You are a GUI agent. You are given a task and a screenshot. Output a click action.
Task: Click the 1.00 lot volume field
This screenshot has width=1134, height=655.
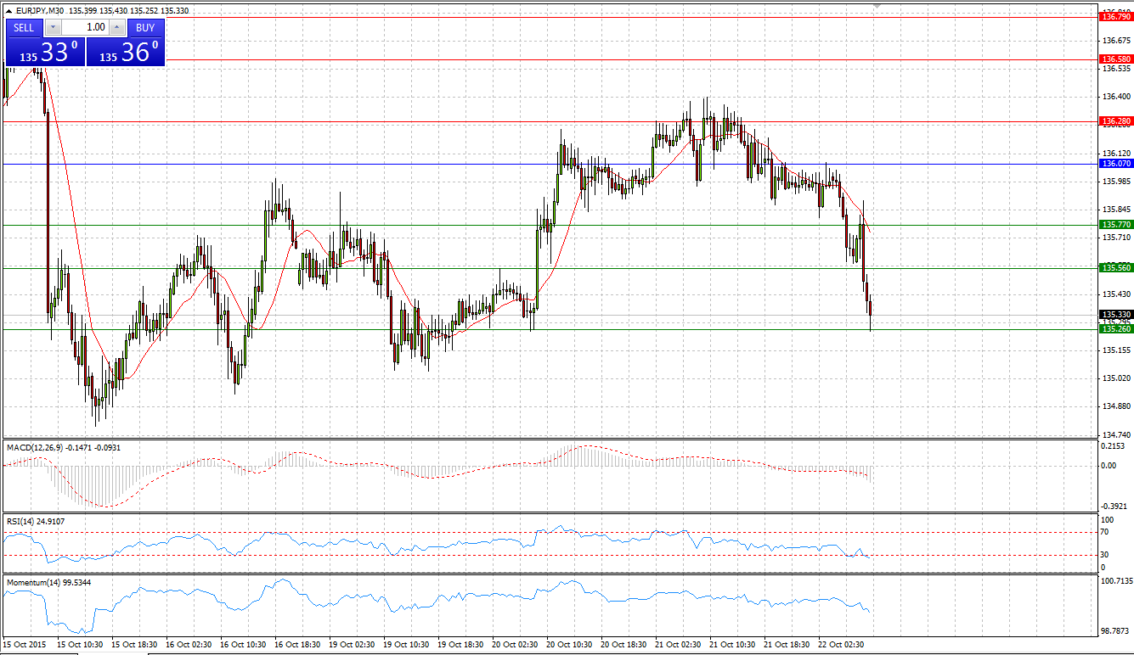coord(85,27)
